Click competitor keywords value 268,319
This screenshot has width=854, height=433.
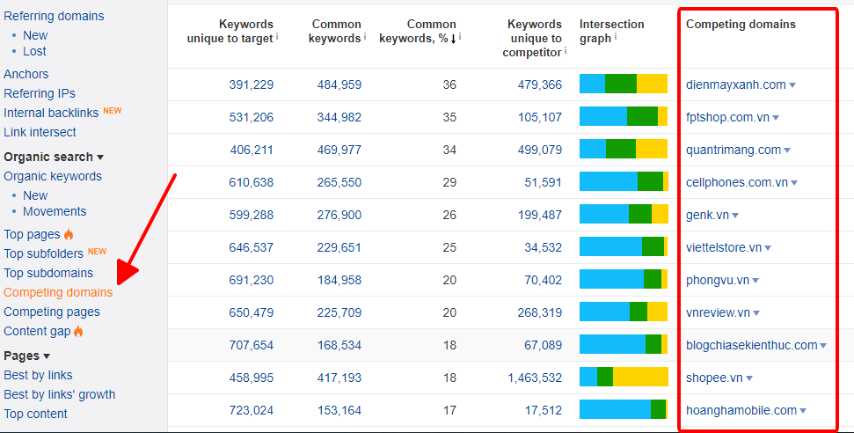coord(540,313)
